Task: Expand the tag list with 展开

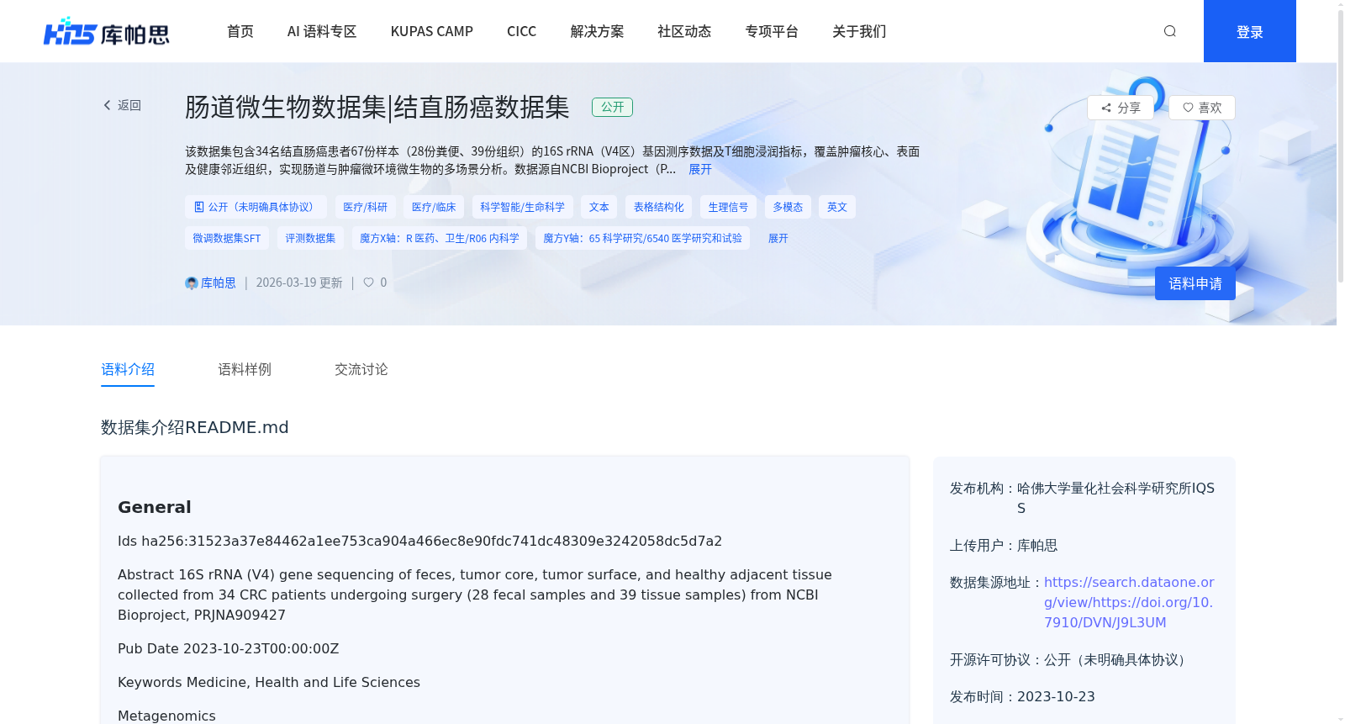Action: pyautogui.click(x=778, y=238)
